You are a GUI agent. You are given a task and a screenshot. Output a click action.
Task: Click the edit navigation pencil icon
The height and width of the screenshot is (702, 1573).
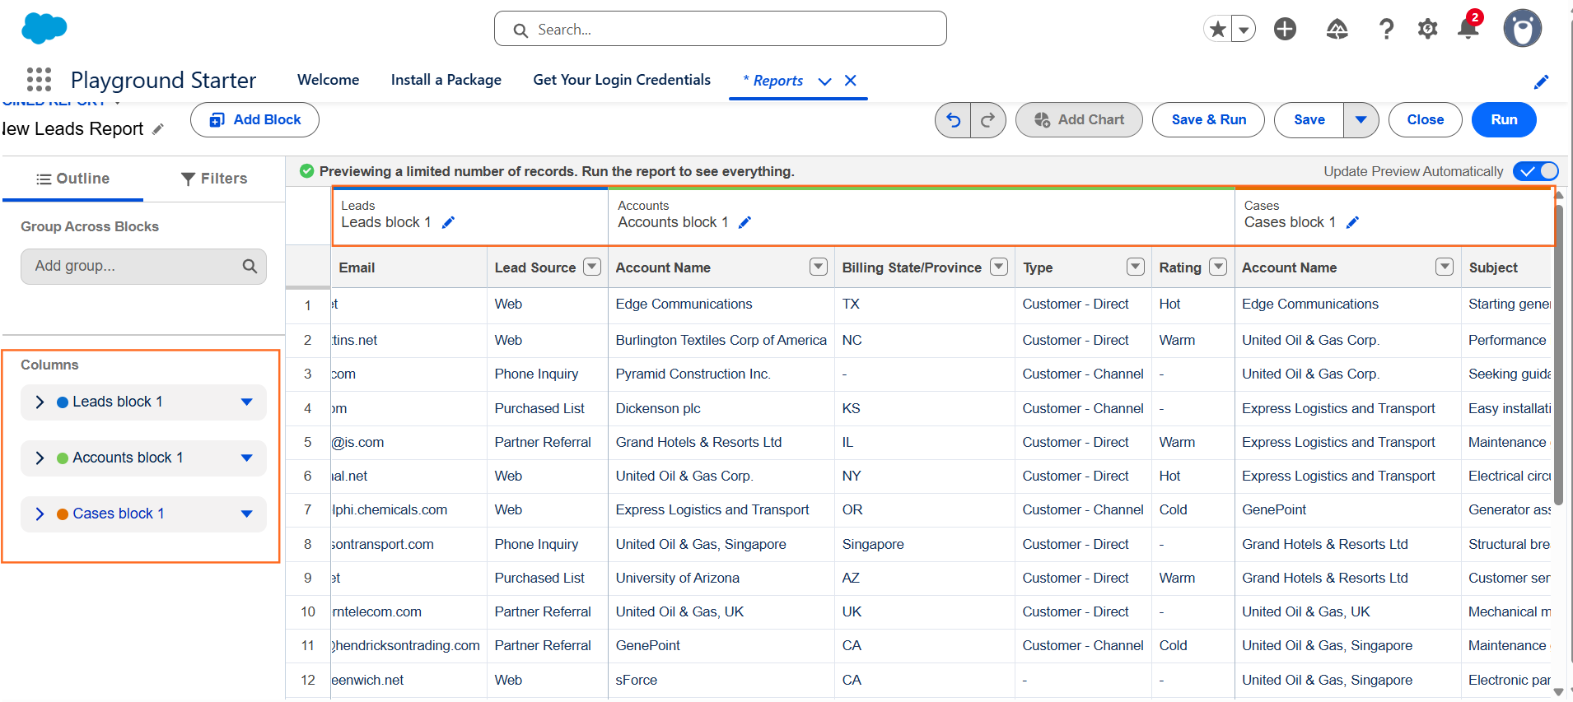[x=1541, y=81]
